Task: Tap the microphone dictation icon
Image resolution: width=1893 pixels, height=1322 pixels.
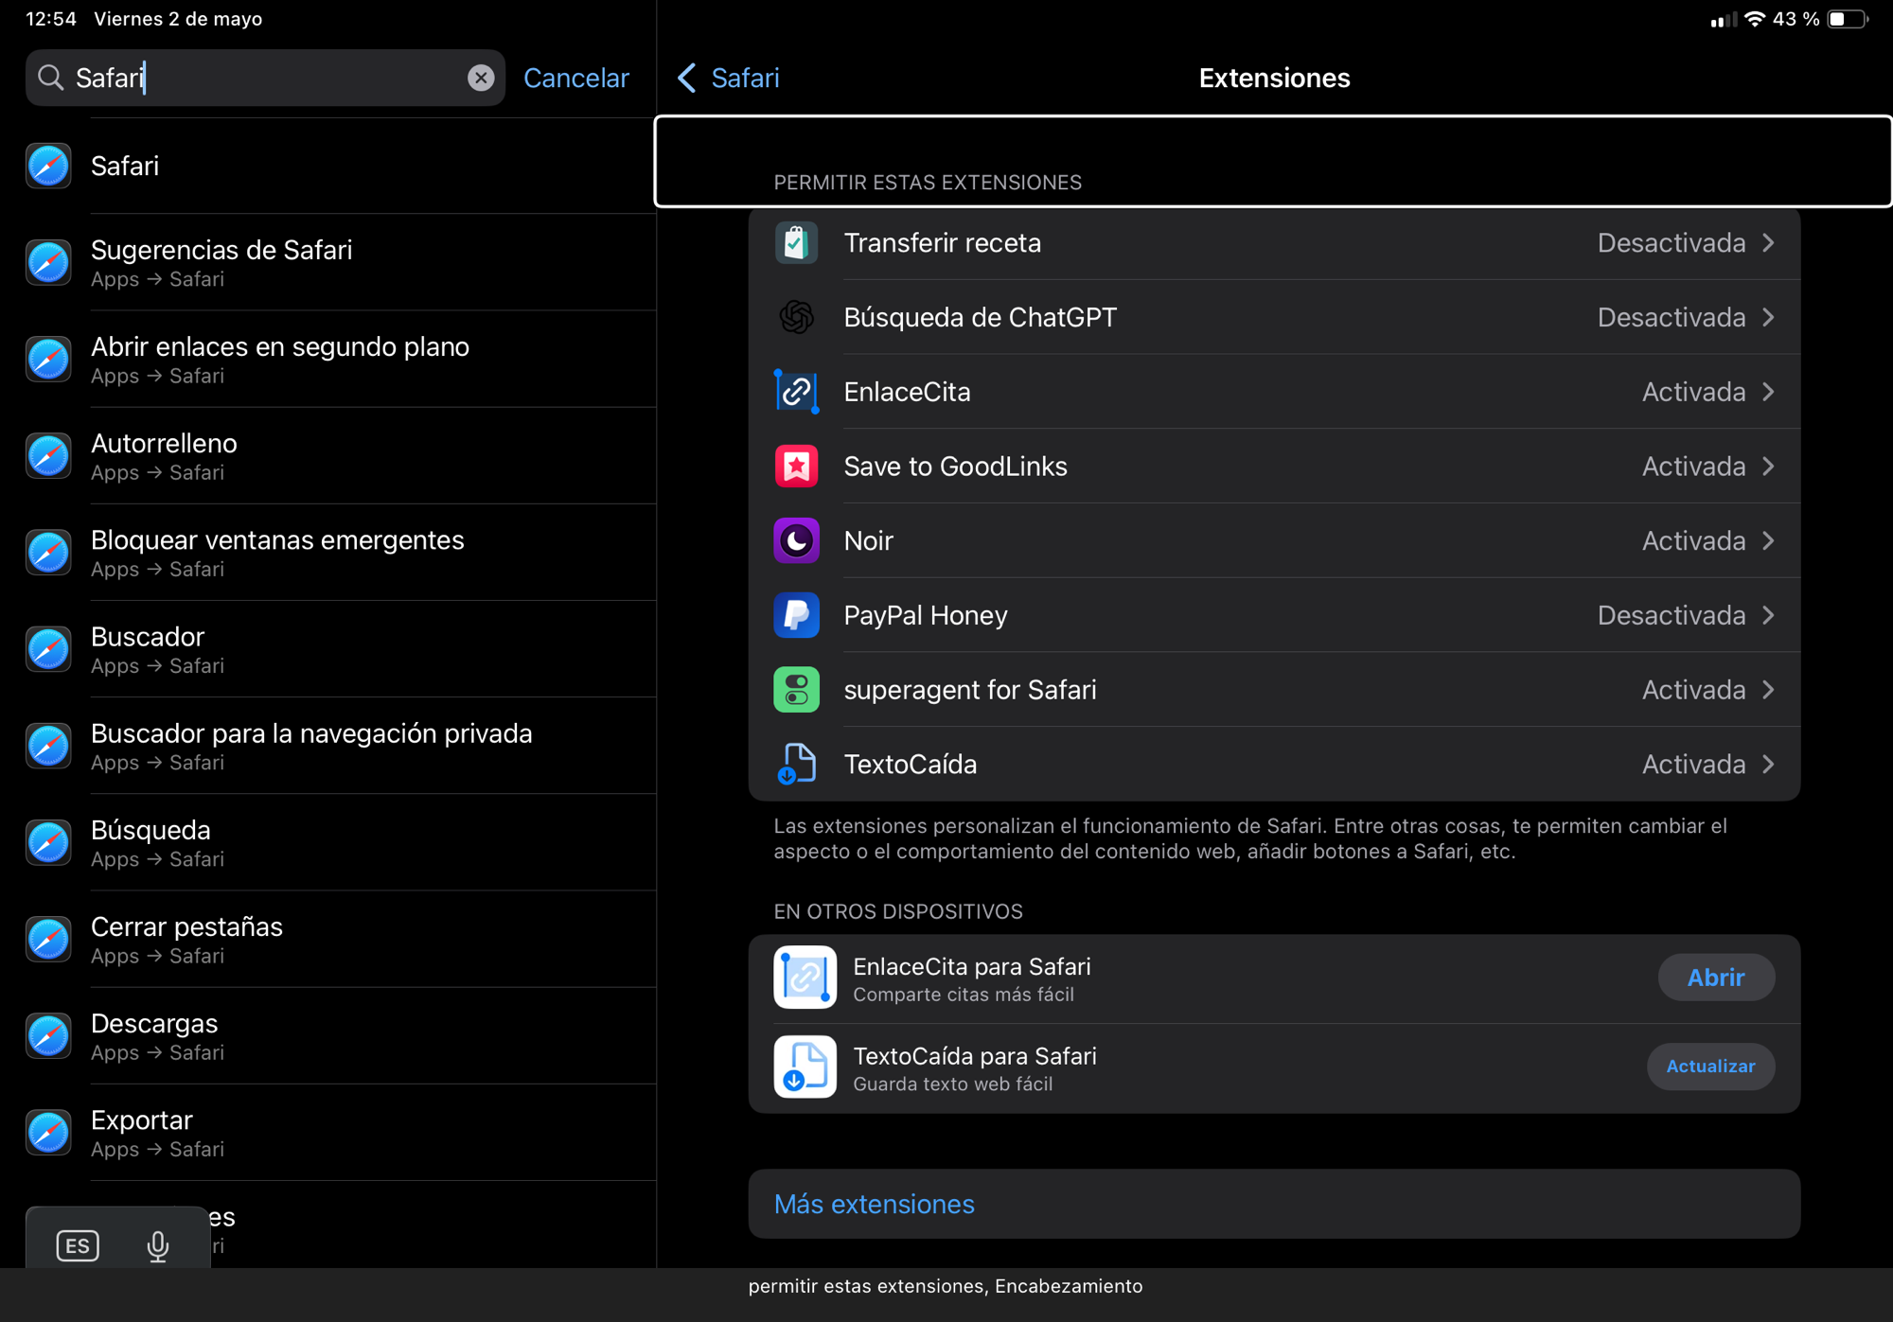Action: (x=158, y=1245)
